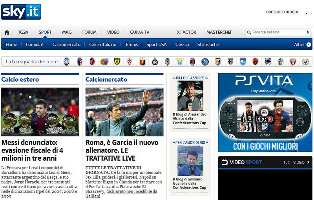Choose the Cagliari team crest
The image size is (314, 200).
coord(92,62)
